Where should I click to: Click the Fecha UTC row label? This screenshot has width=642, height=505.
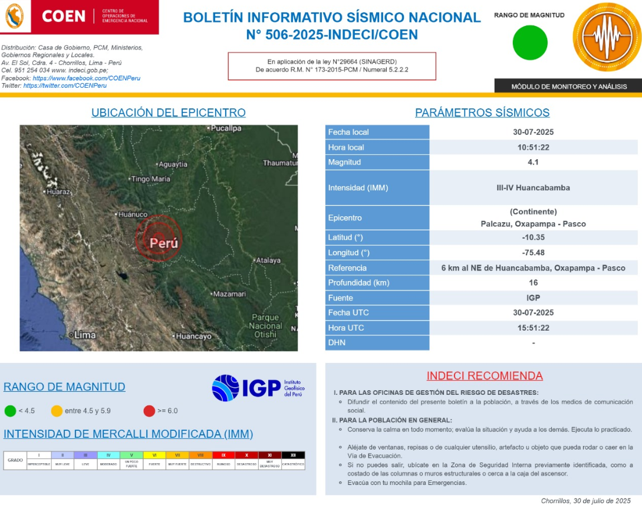coord(377,313)
